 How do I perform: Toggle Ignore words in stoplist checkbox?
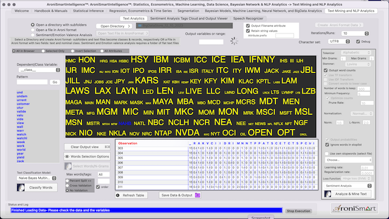[x=327, y=145]
